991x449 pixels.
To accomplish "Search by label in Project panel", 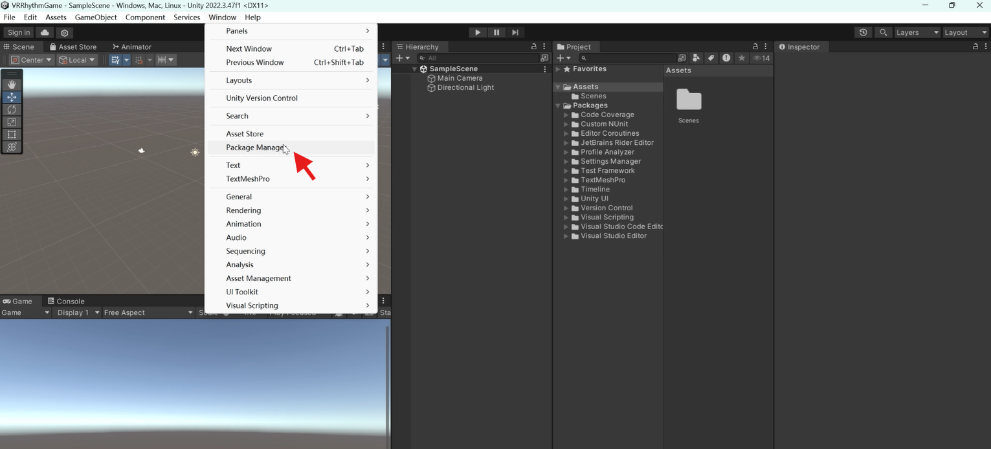I will click(711, 58).
